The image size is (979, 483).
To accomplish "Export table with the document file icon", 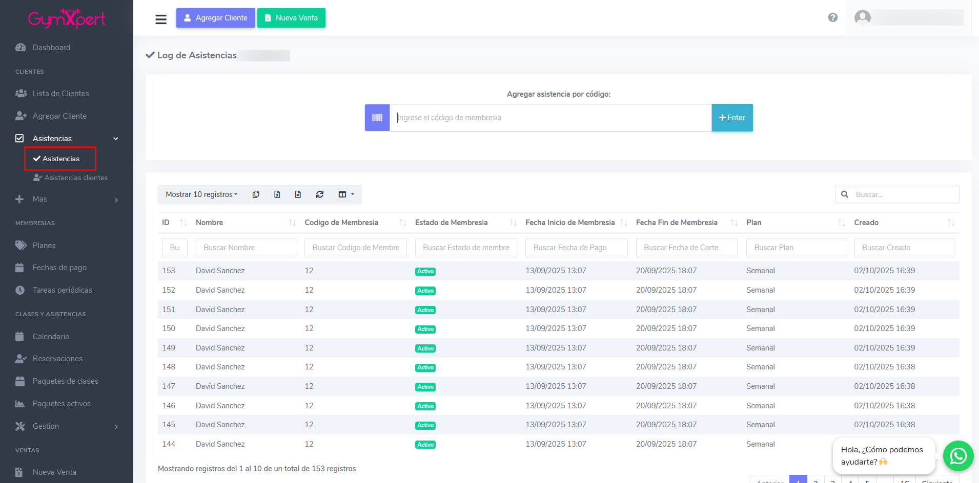I will [298, 194].
